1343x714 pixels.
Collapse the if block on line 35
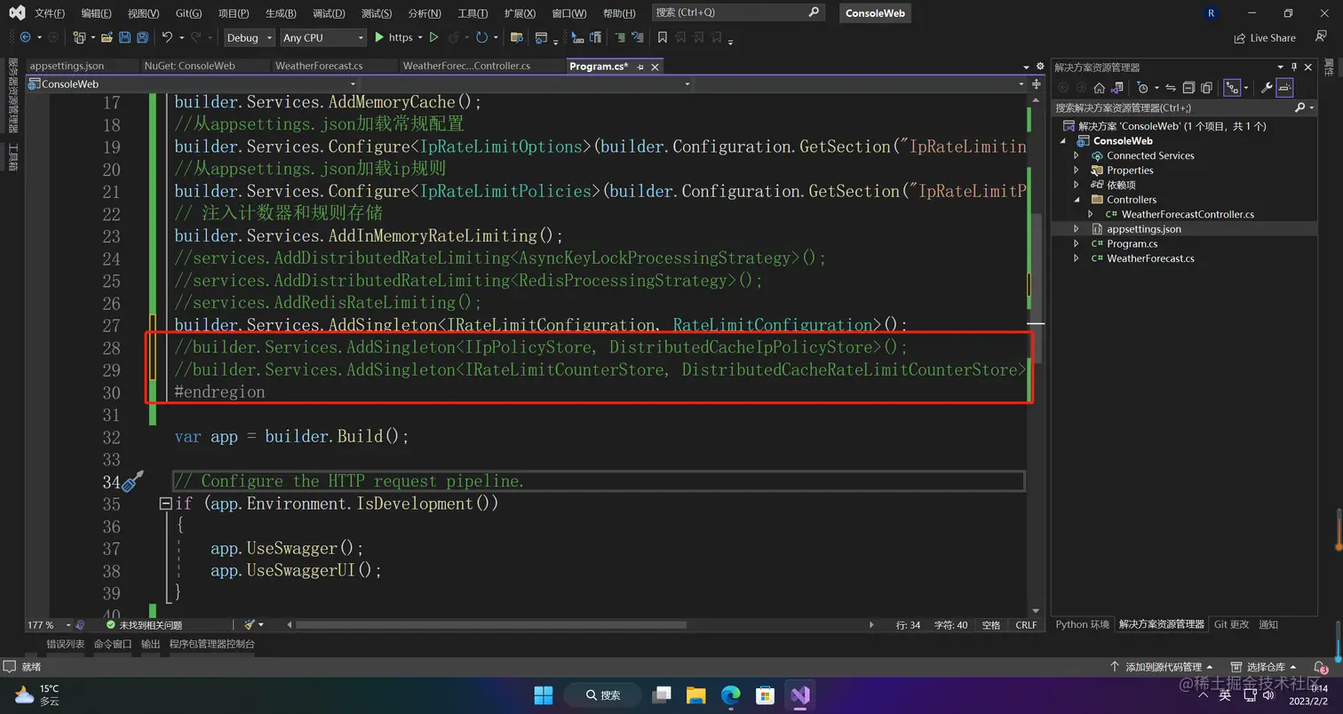[165, 504]
